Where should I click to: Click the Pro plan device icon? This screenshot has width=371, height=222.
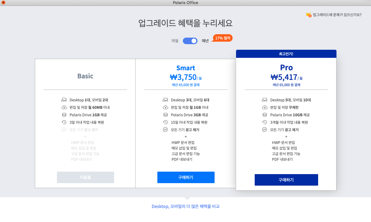pyautogui.click(x=265, y=100)
